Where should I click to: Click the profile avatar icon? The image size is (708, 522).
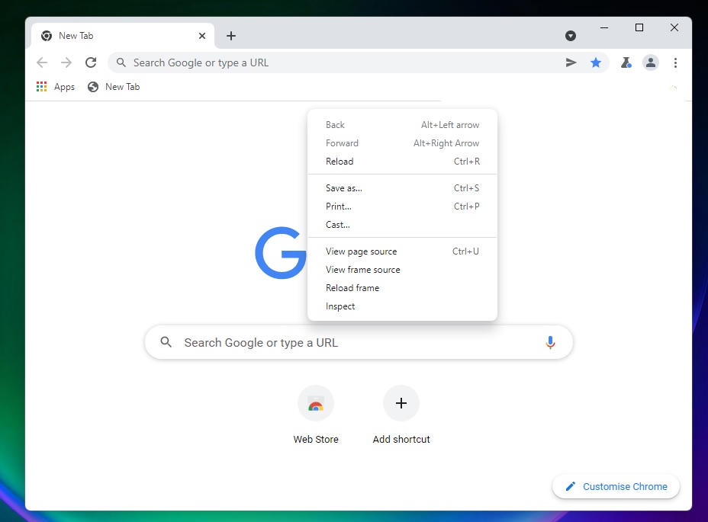(x=651, y=62)
